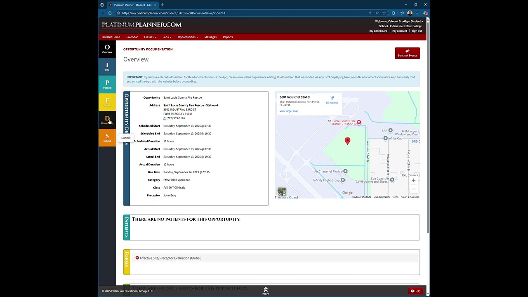
Task: Open the Submit sidebar section
Action: pos(107,138)
